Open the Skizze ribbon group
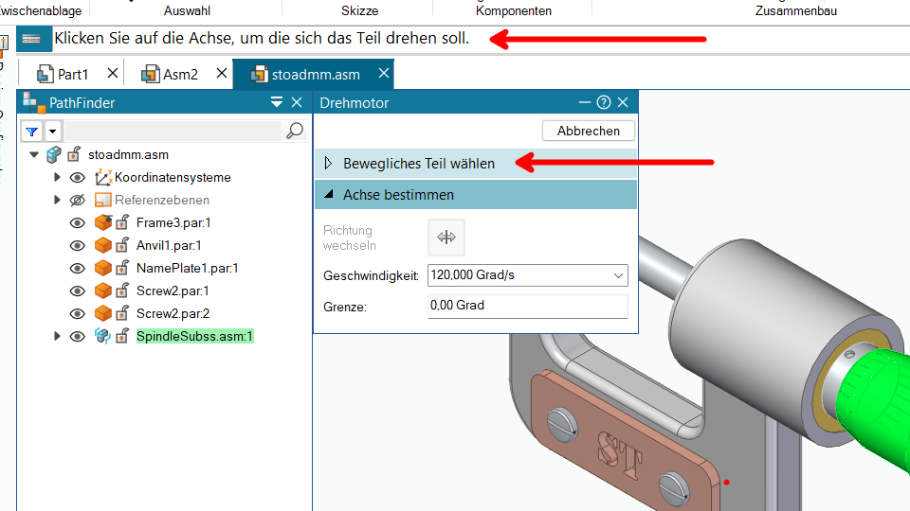Viewport: 910px width, 511px height. pos(360,10)
